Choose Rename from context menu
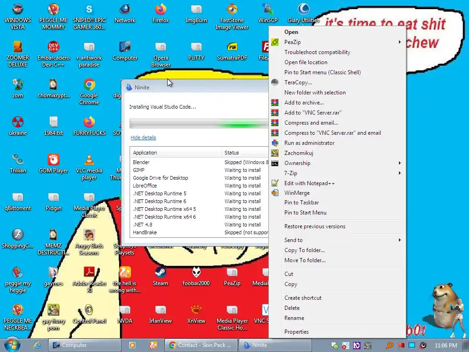Image resolution: width=469 pixels, height=352 pixels. (x=337, y=318)
